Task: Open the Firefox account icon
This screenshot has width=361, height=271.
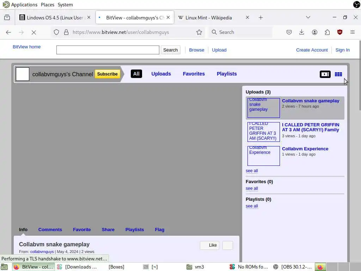Action: (x=314, y=32)
